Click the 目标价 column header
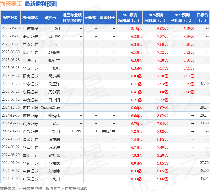 (202, 17)
